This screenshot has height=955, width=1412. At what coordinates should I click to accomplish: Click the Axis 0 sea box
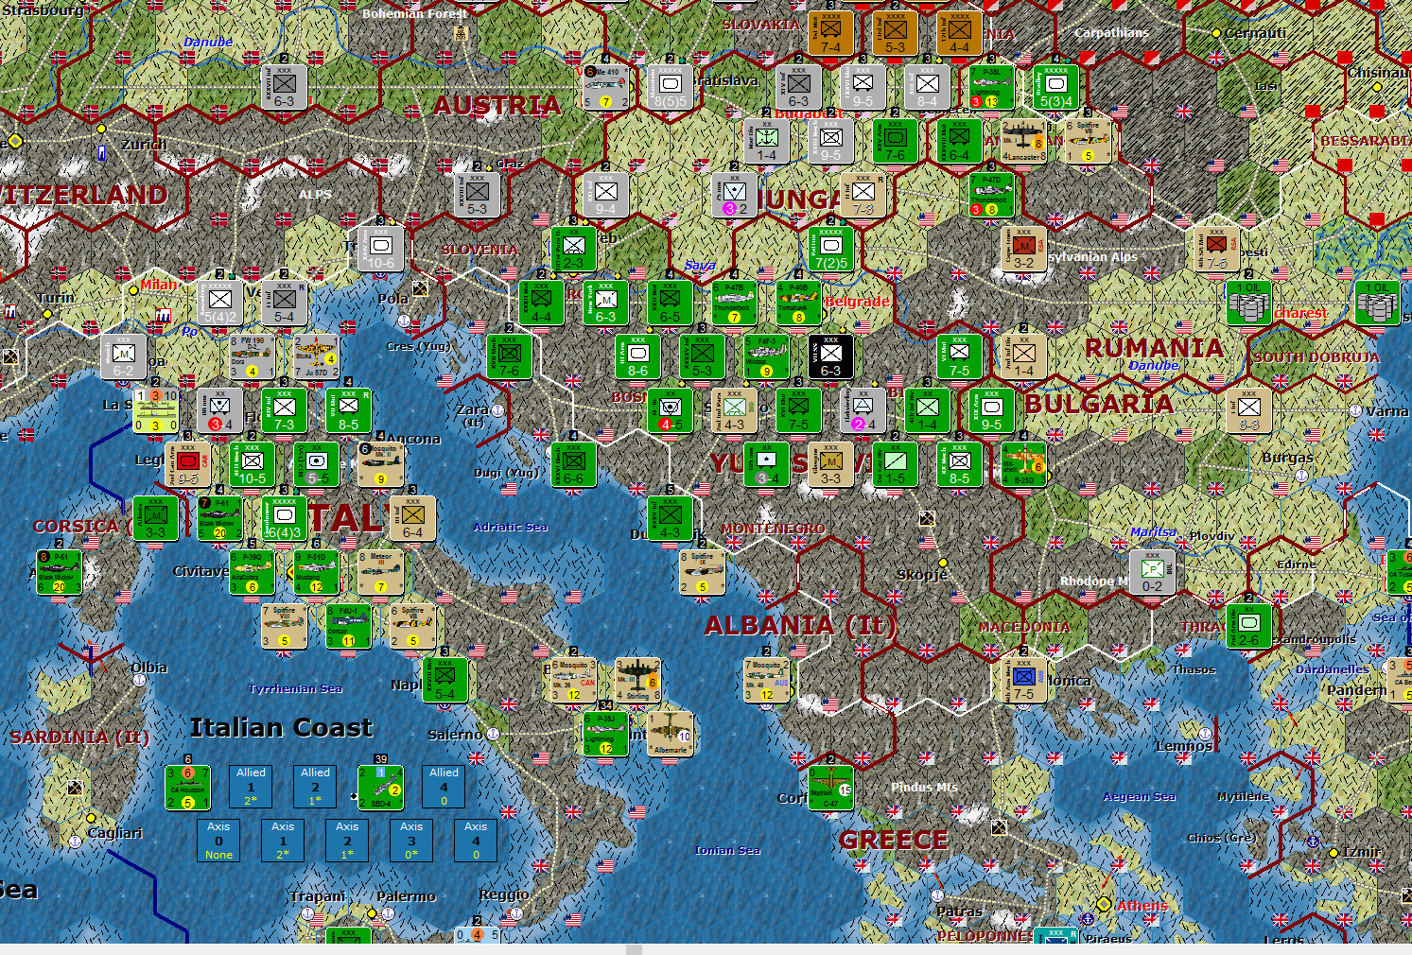click(218, 840)
